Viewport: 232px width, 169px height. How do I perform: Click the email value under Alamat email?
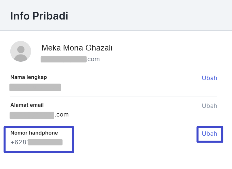(39, 115)
